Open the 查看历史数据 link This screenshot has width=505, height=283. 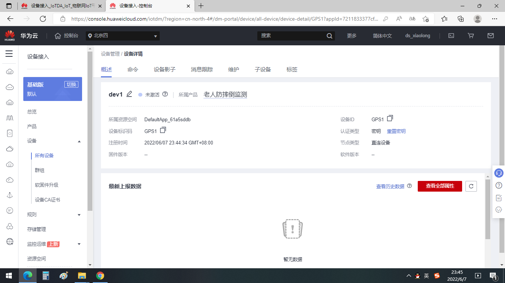[390, 186]
